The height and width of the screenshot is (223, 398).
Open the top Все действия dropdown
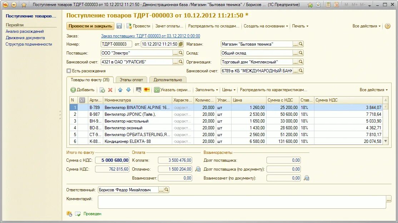pos(366,26)
